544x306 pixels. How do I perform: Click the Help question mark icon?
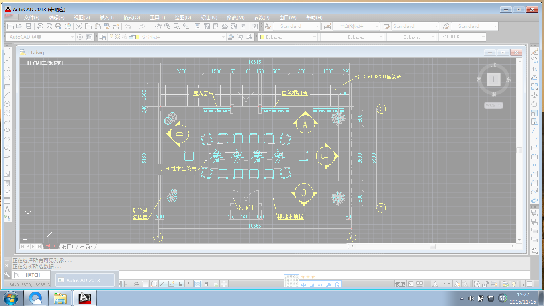[x=254, y=26]
